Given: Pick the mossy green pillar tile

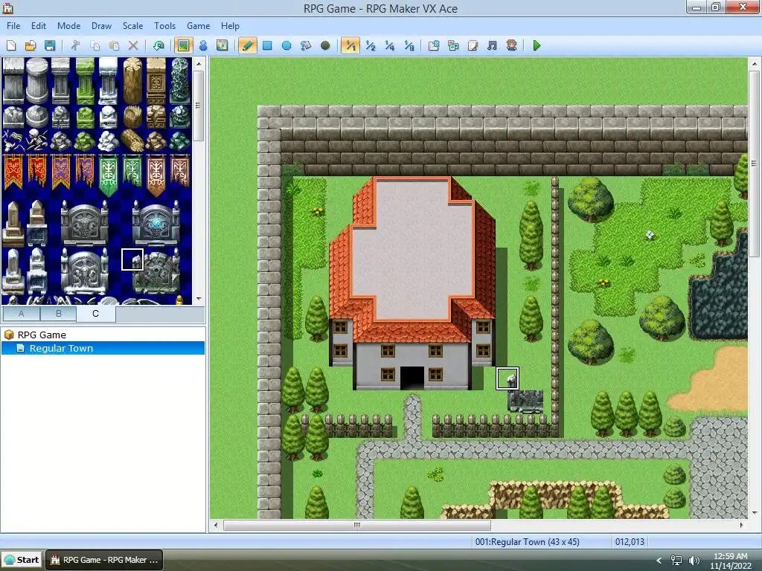Looking at the screenshot, I should point(85,80).
